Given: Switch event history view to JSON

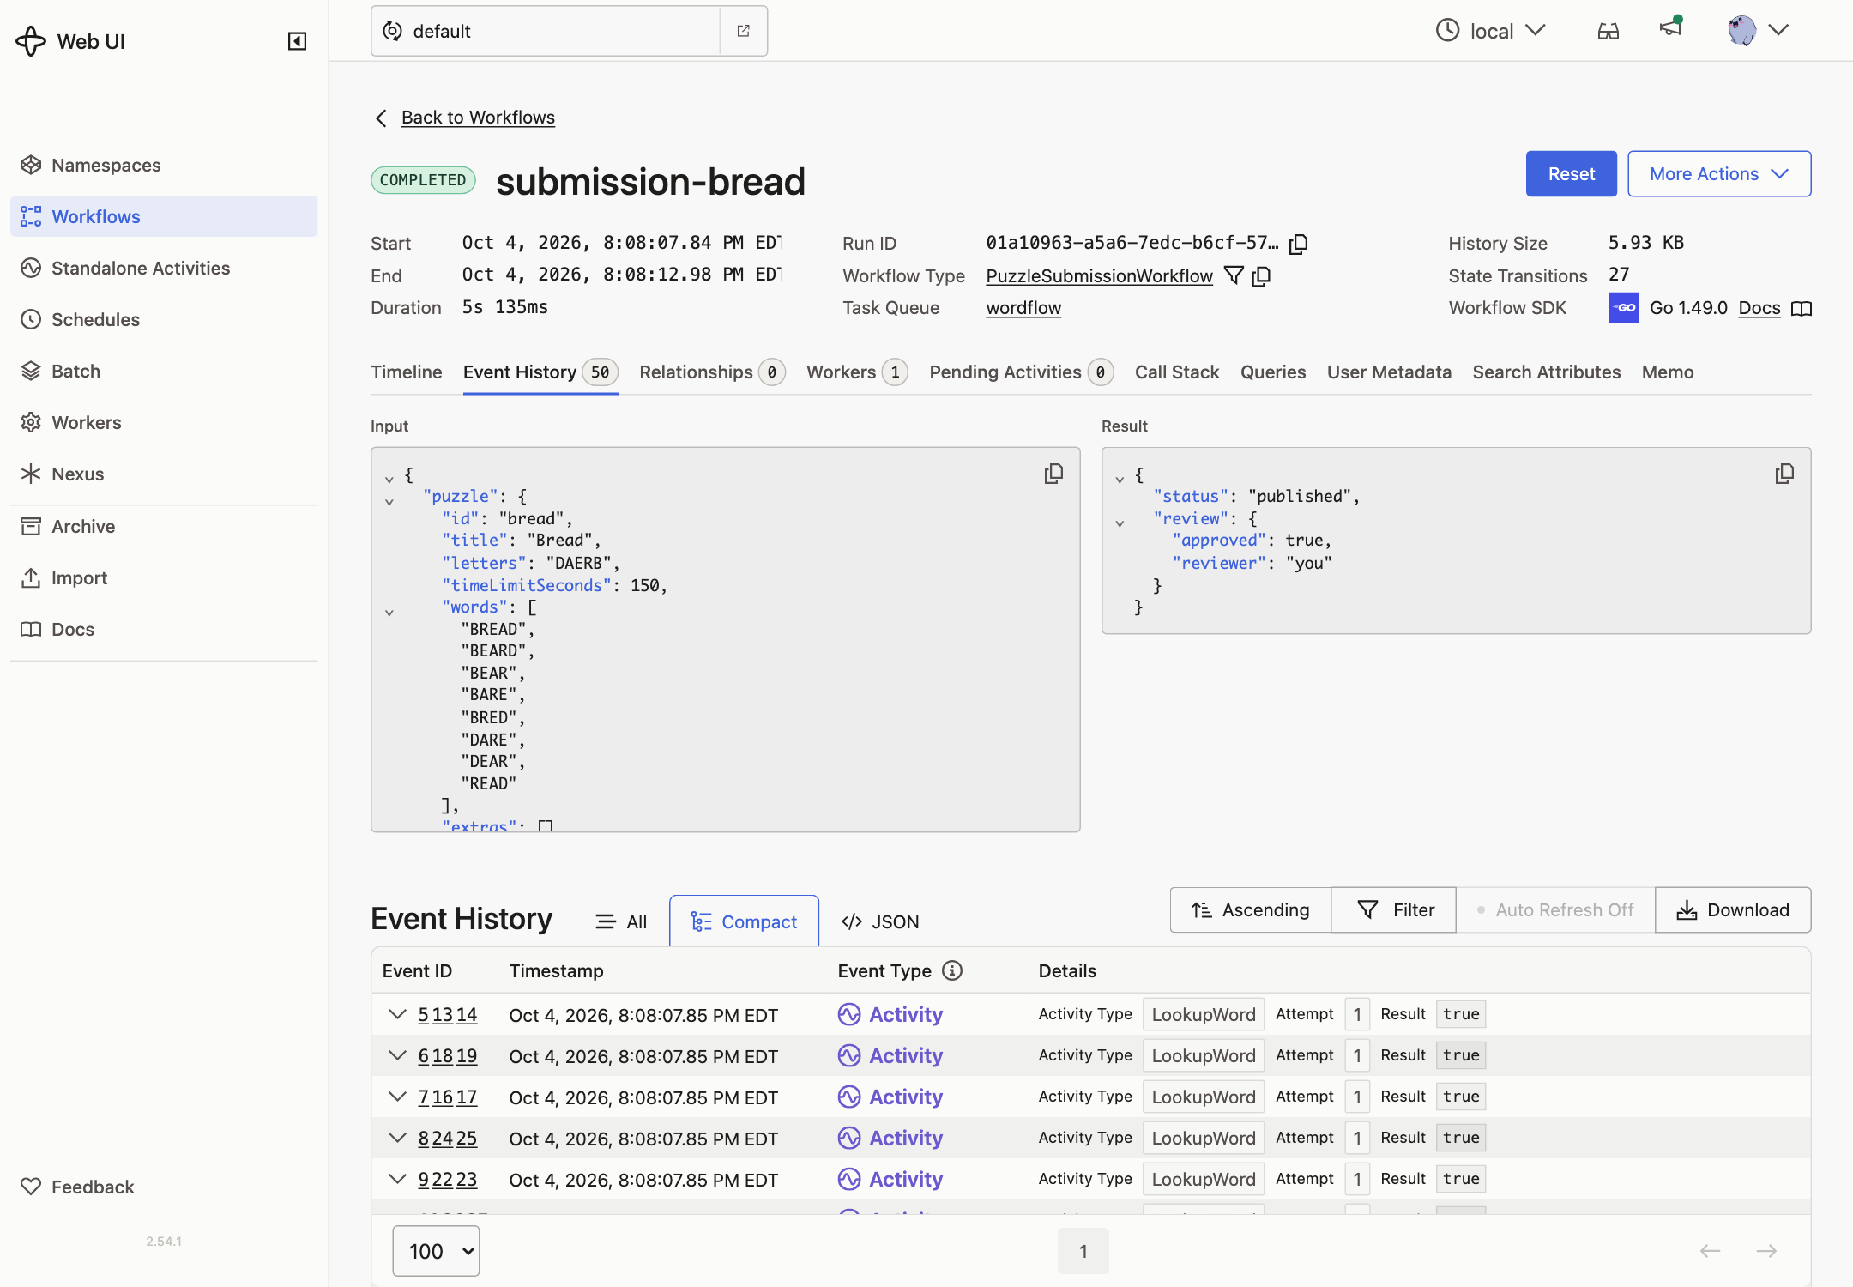Looking at the screenshot, I should tap(880, 921).
